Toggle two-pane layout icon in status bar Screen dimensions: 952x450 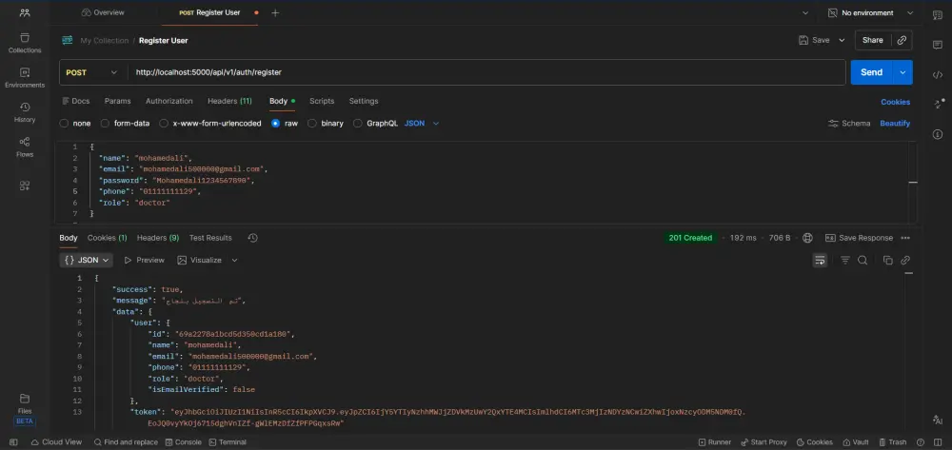point(937,442)
